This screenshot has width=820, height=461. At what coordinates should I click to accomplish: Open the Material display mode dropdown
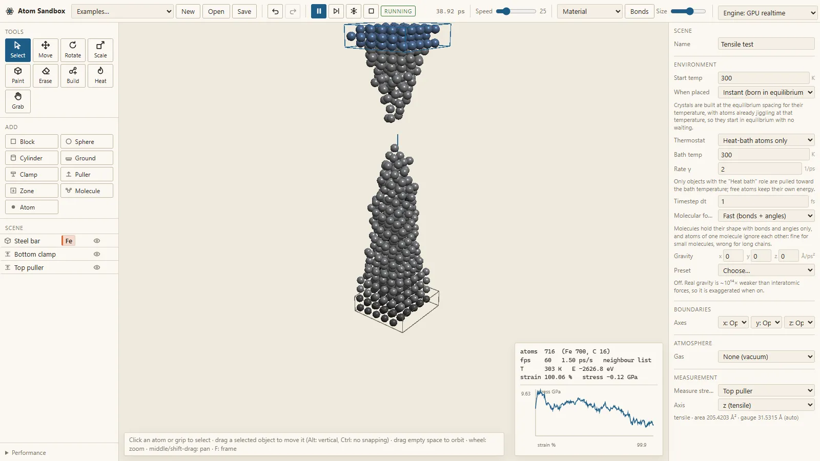tap(590, 11)
